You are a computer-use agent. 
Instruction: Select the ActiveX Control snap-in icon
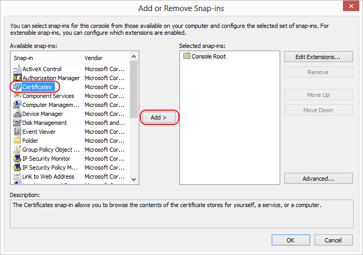click(17, 69)
